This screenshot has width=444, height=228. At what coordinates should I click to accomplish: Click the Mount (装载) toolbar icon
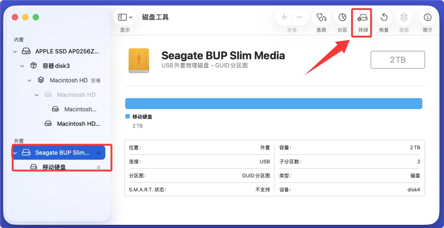404,17
